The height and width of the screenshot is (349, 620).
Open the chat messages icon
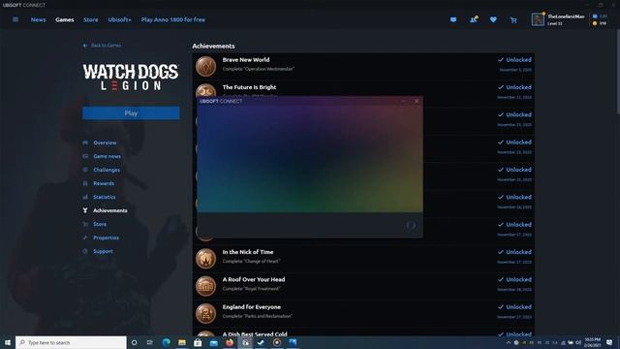[453, 19]
